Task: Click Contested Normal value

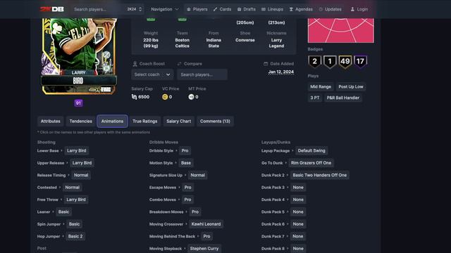Action: point(72,188)
